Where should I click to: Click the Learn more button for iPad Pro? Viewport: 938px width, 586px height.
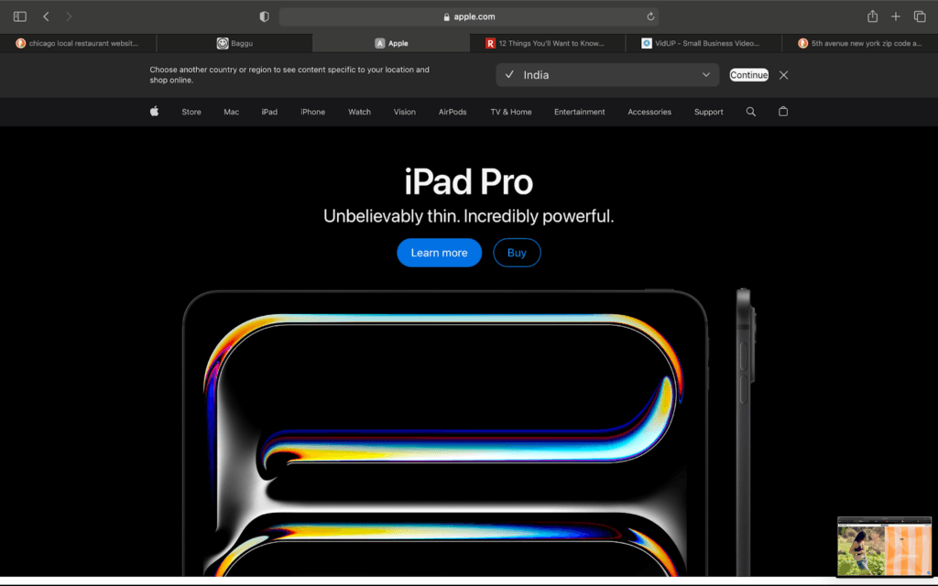[439, 253]
